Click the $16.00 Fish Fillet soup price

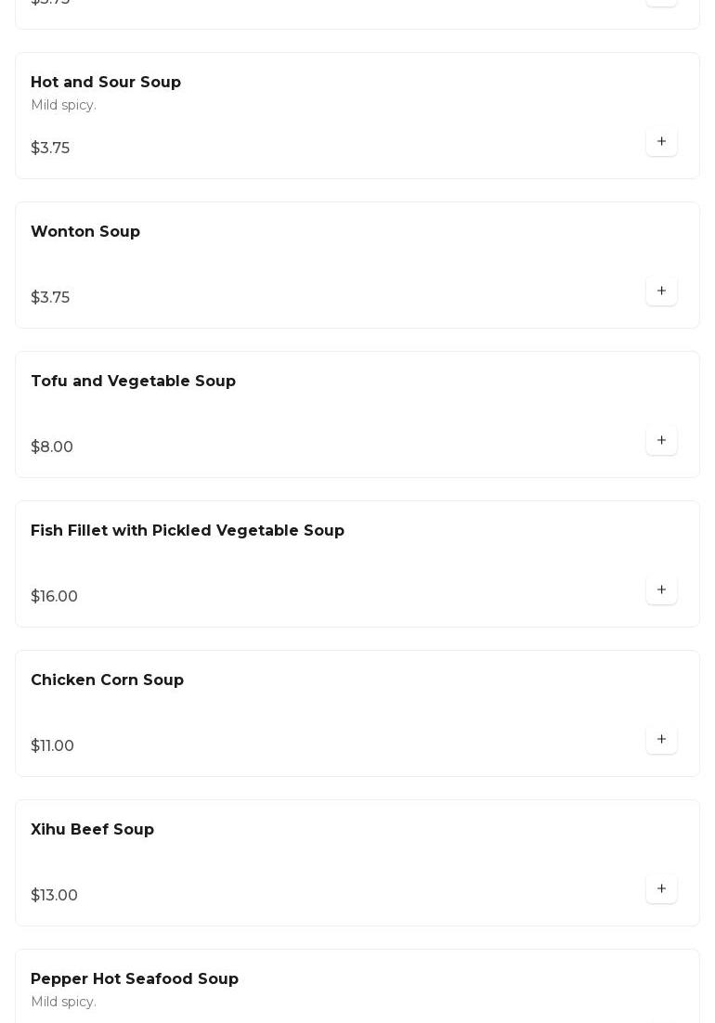click(54, 597)
